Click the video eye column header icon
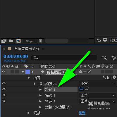Viewport: 117px width, 117px height. [4, 66]
